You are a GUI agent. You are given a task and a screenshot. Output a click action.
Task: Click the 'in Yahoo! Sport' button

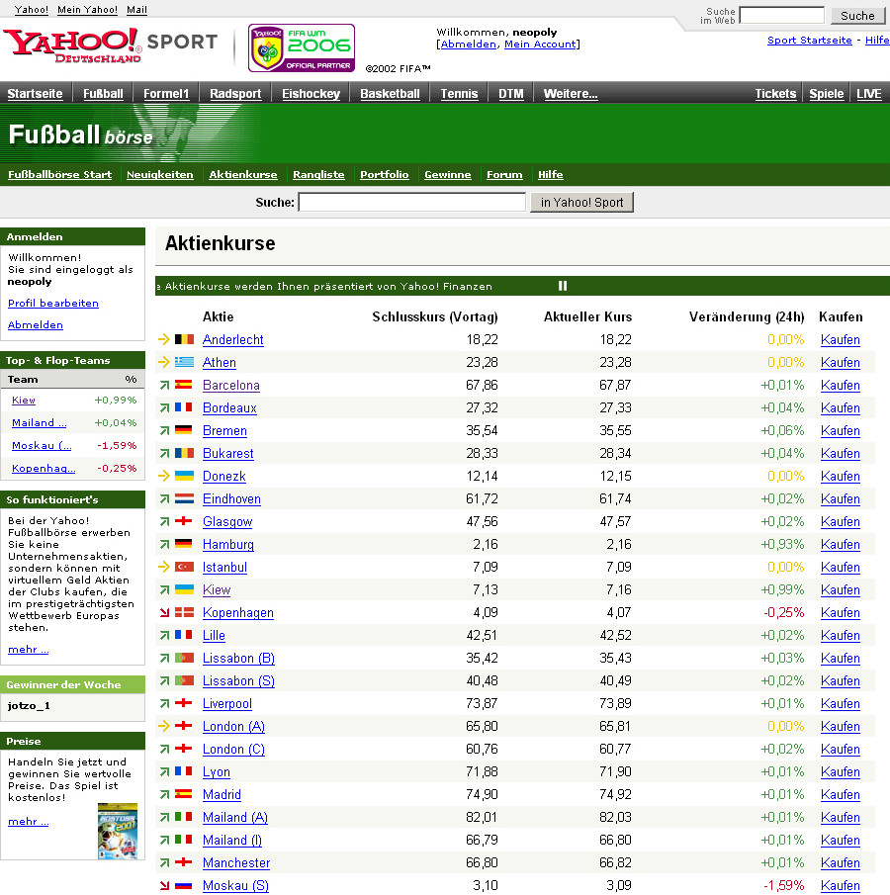tap(581, 202)
